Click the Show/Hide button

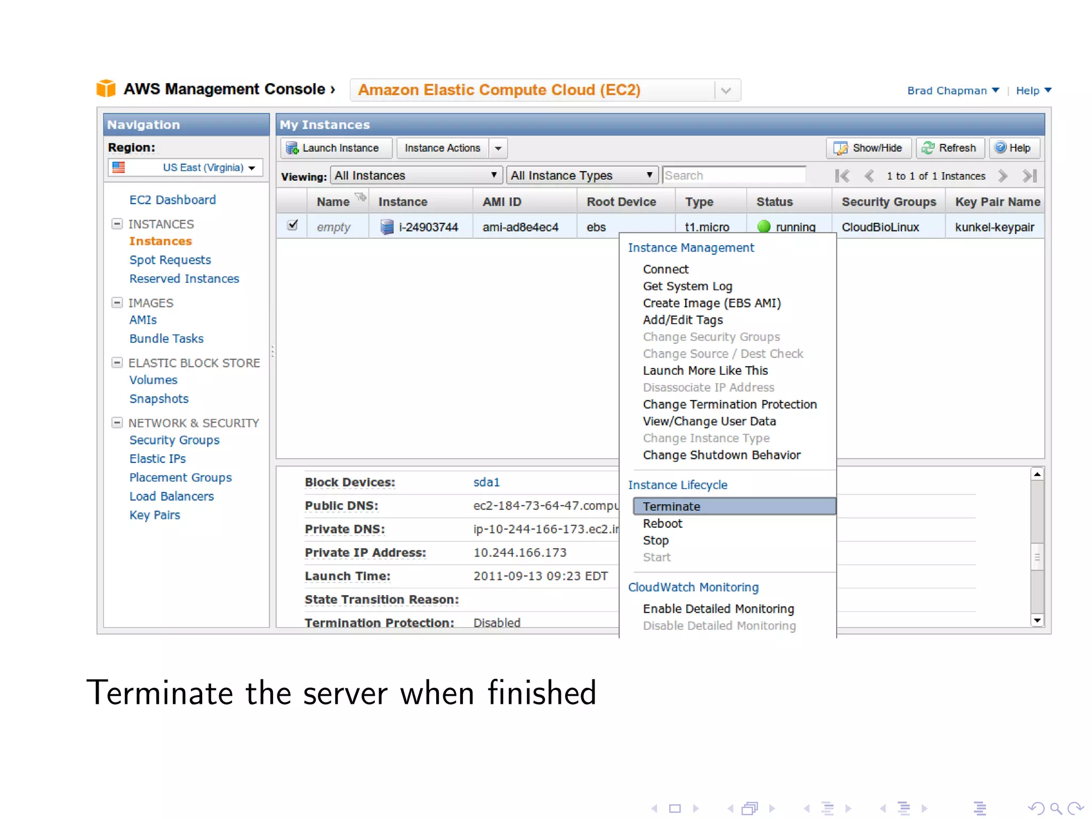point(869,148)
